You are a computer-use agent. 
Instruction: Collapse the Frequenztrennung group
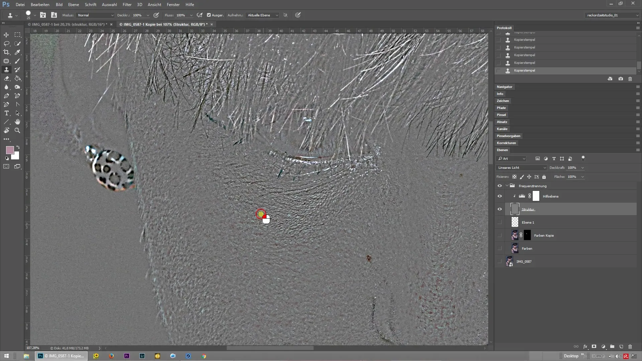point(507,186)
